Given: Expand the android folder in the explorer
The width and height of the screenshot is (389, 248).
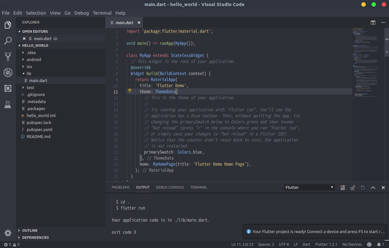Looking at the screenshot, I should (34, 59).
